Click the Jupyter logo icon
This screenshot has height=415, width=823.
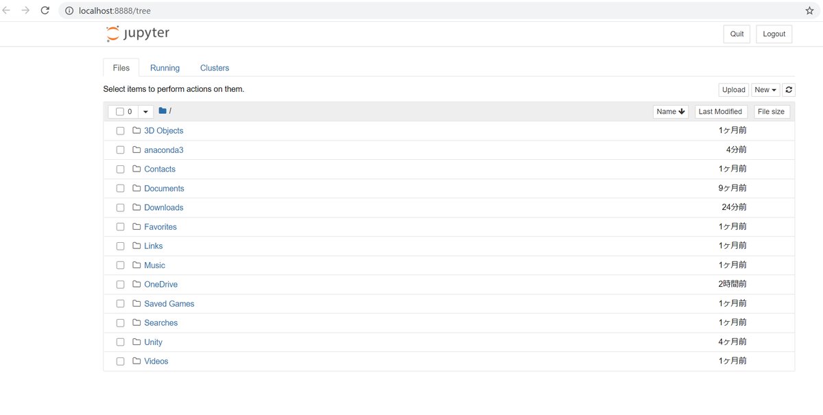pyautogui.click(x=112, y=34)
